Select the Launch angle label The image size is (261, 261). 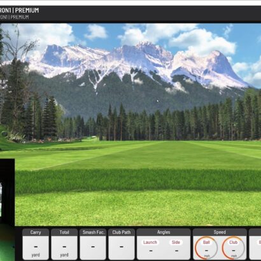click(x=150, y=242)
